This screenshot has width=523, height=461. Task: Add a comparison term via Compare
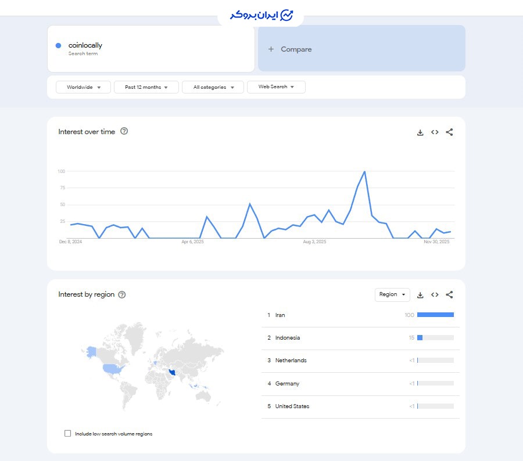[x=361, y=48]
